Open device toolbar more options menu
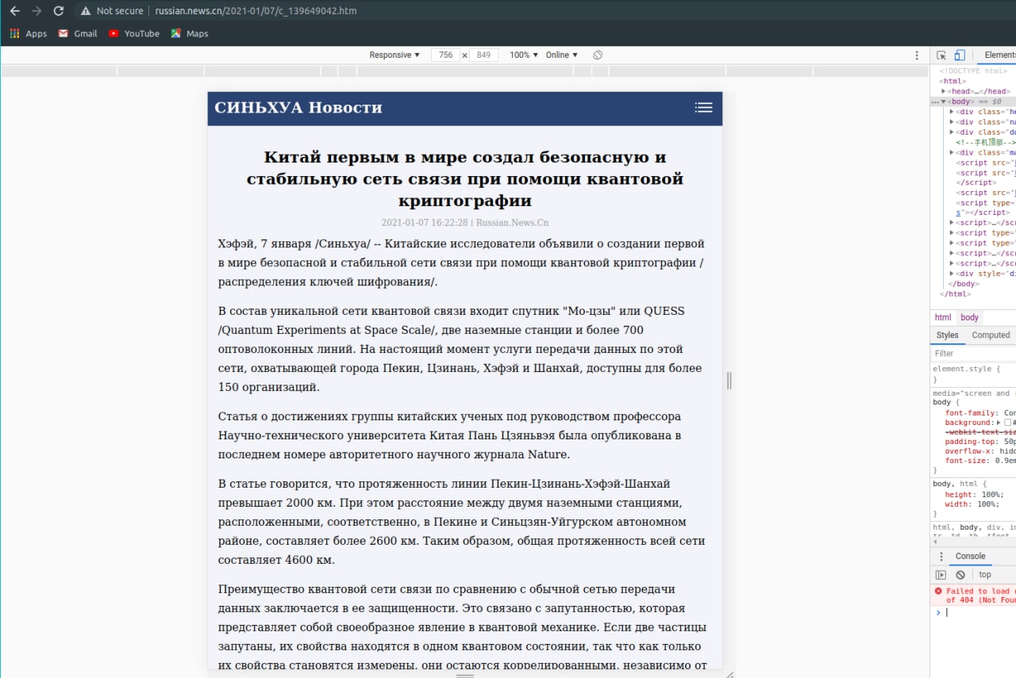Viewport: 1016px width, 678px height. pos(917,55)
